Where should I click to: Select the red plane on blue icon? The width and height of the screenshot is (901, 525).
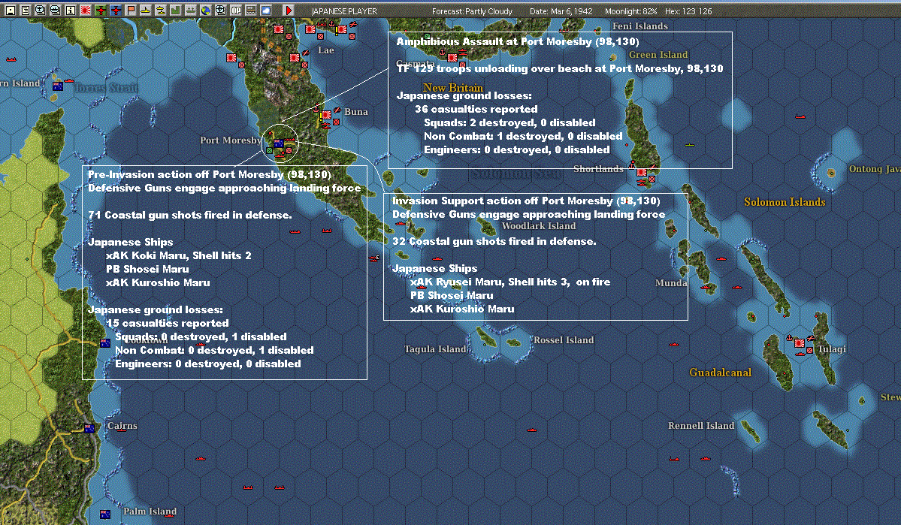tap(116, 11)
